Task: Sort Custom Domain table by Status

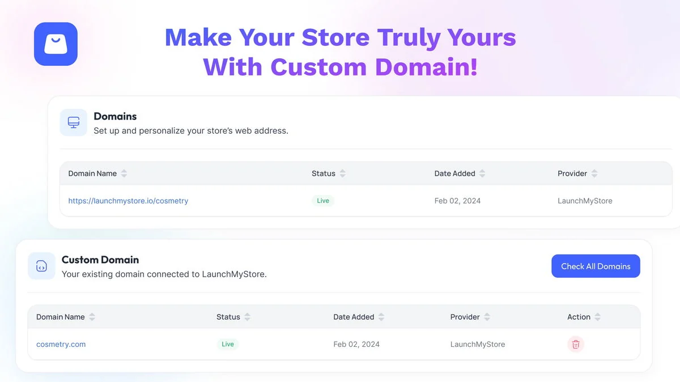Action: tap(247, 317)
